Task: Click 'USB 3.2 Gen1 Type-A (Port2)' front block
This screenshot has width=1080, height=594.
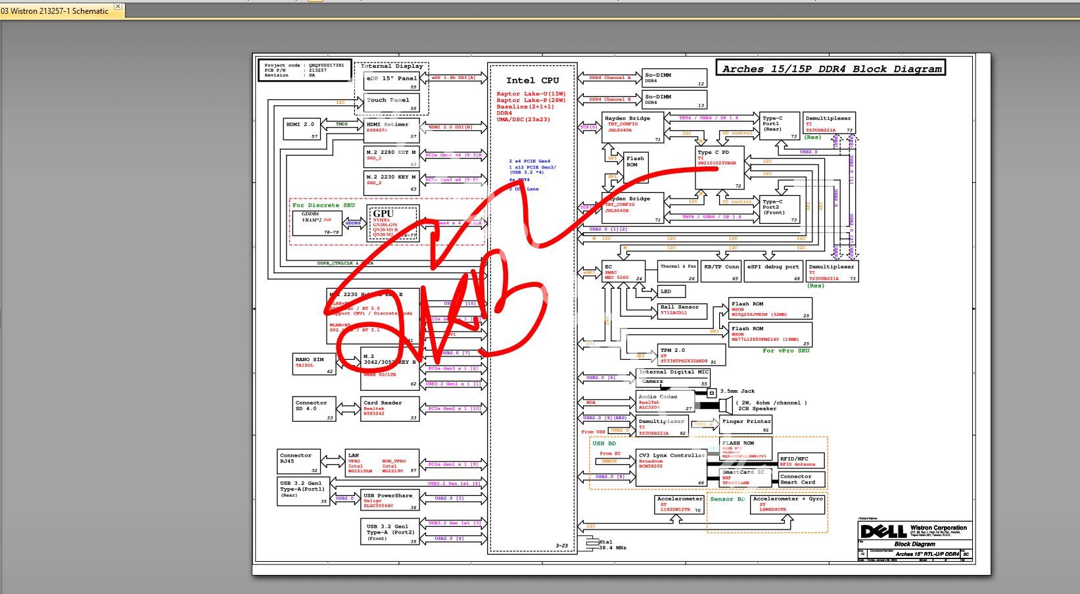Action: tap(390, 532)
